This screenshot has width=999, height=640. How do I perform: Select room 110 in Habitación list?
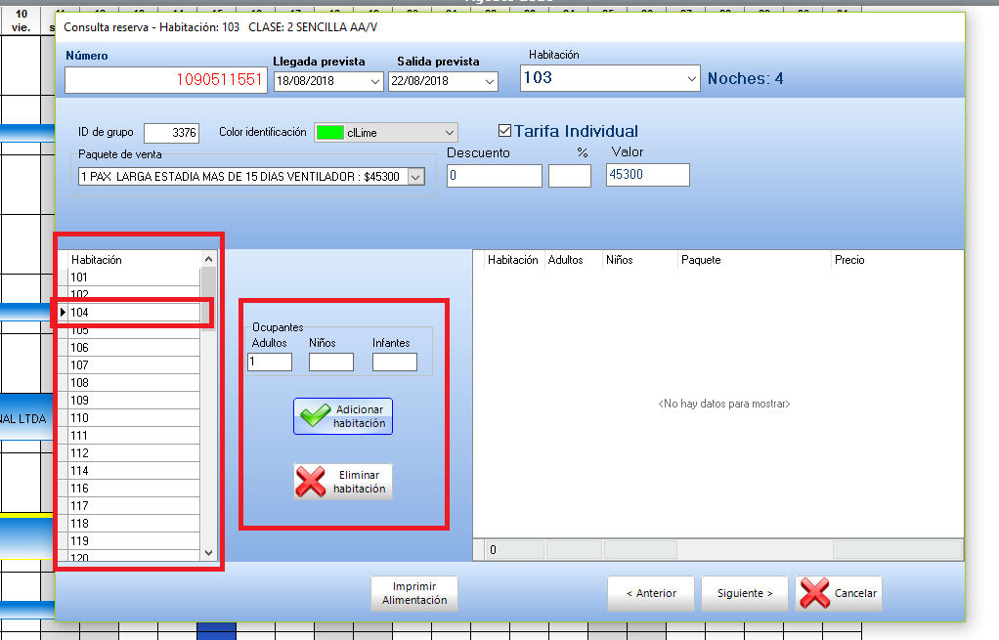134,418
